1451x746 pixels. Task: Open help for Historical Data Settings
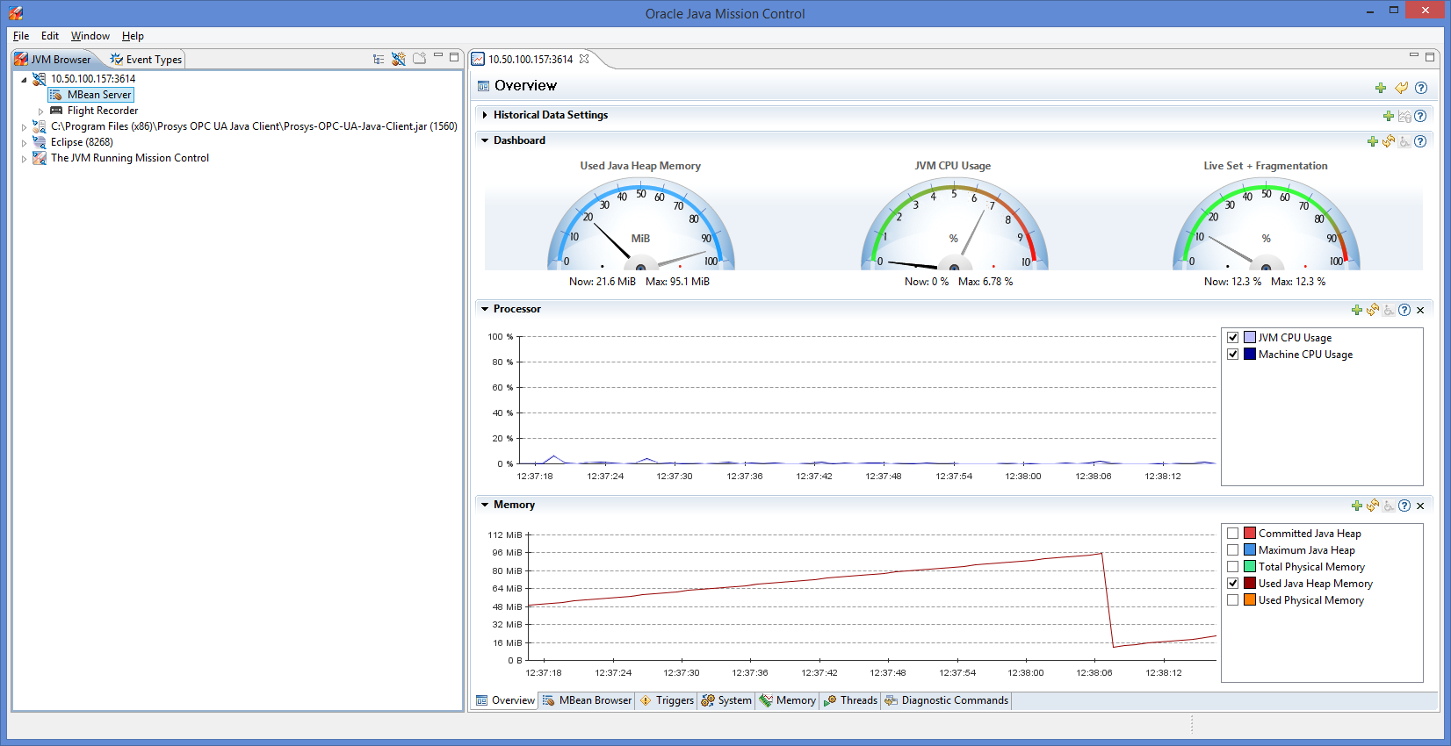pyautogui.click(x=1420, y=116)
